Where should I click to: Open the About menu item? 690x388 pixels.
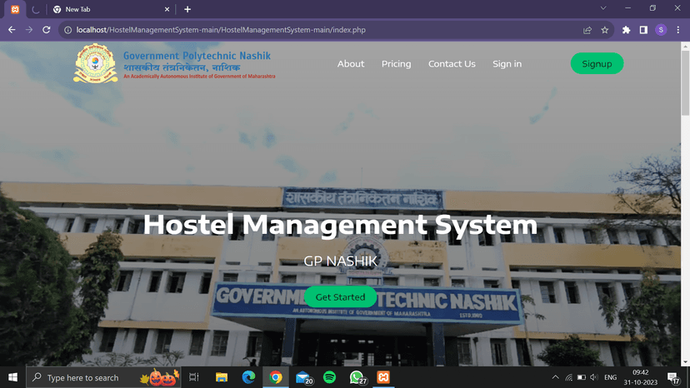coord(351,63)
